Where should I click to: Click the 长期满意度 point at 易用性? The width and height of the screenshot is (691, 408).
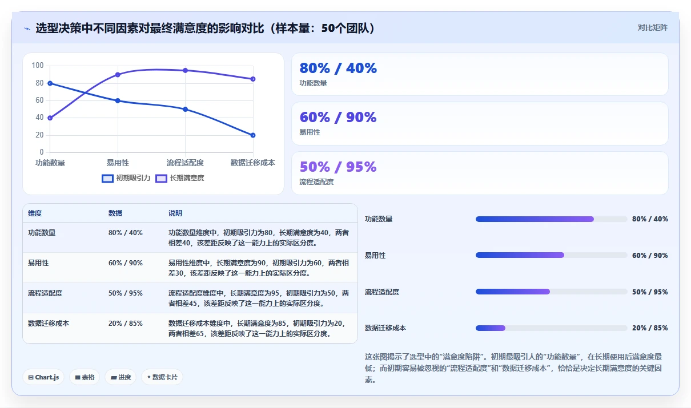pyautogui.click(x=118, y=75)
